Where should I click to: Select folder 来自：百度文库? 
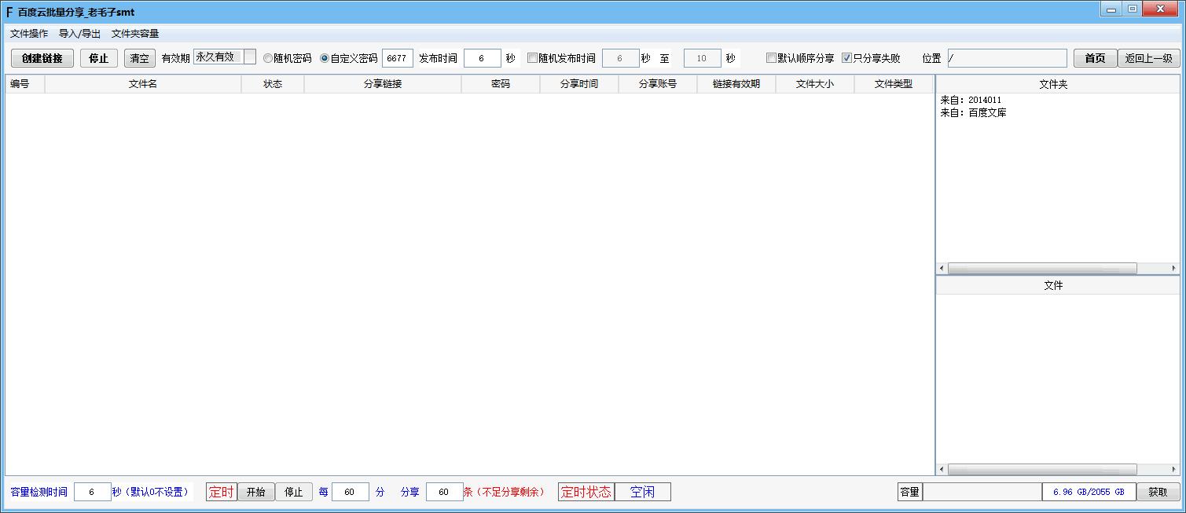coord(973,113)
